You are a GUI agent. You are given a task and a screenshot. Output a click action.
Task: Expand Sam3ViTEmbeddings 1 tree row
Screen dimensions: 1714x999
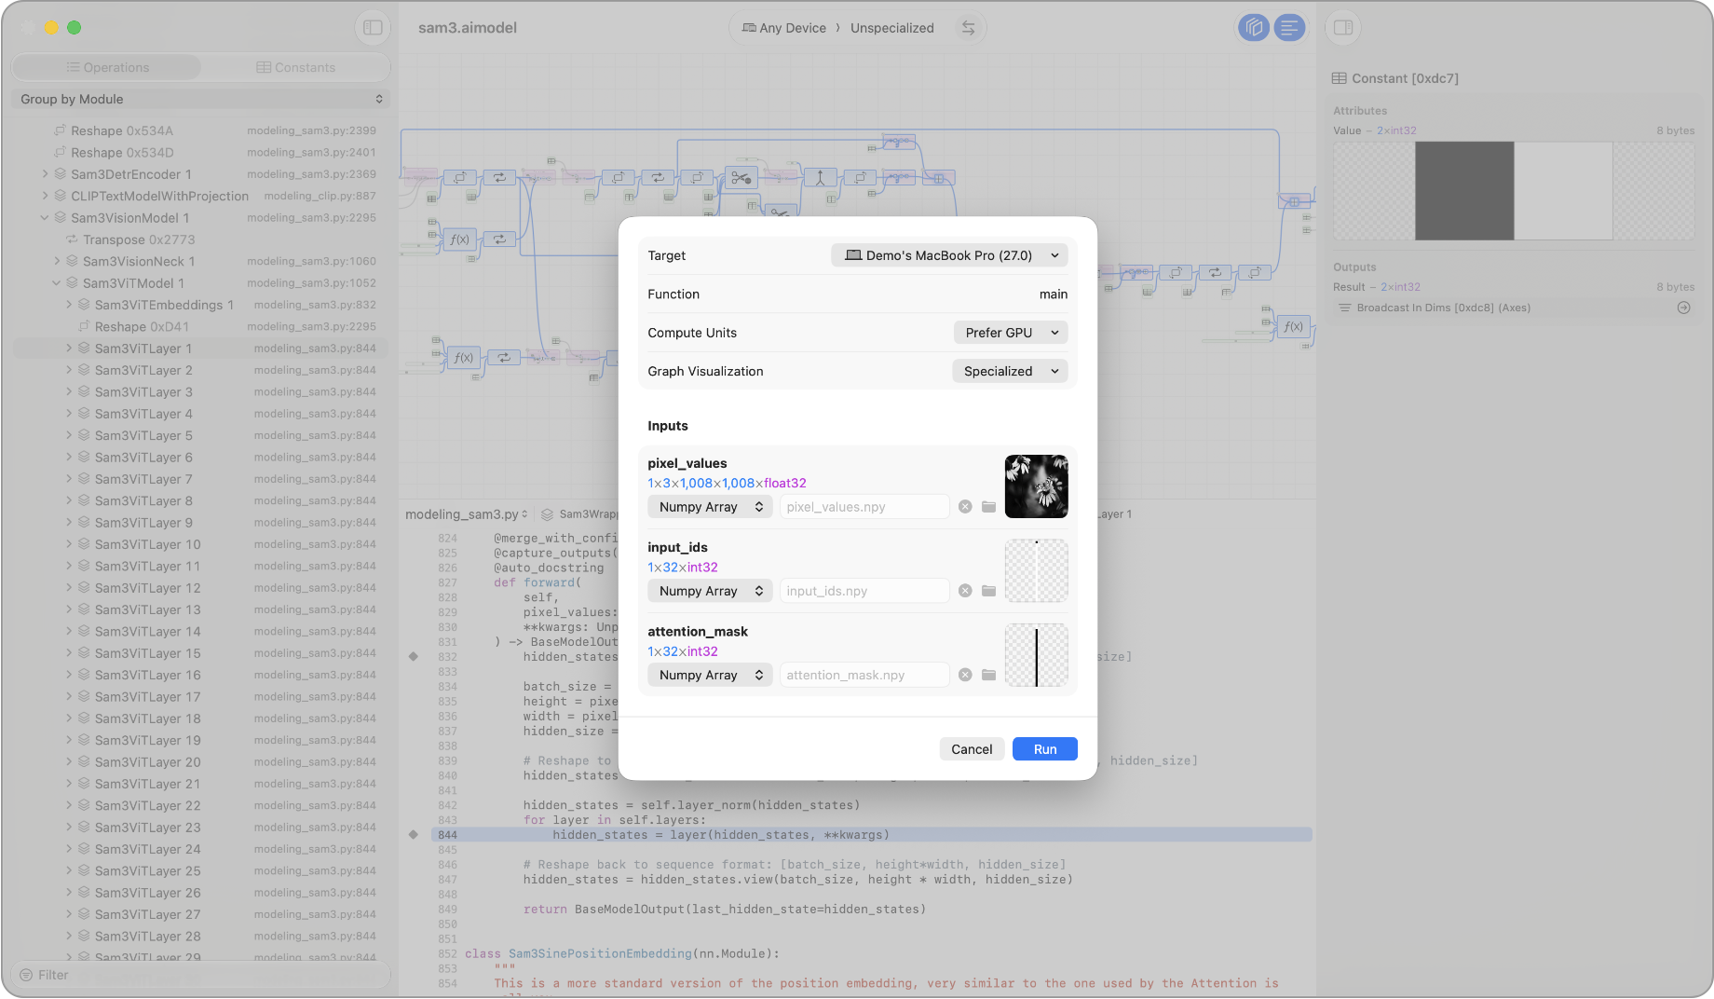coord(69,305)
